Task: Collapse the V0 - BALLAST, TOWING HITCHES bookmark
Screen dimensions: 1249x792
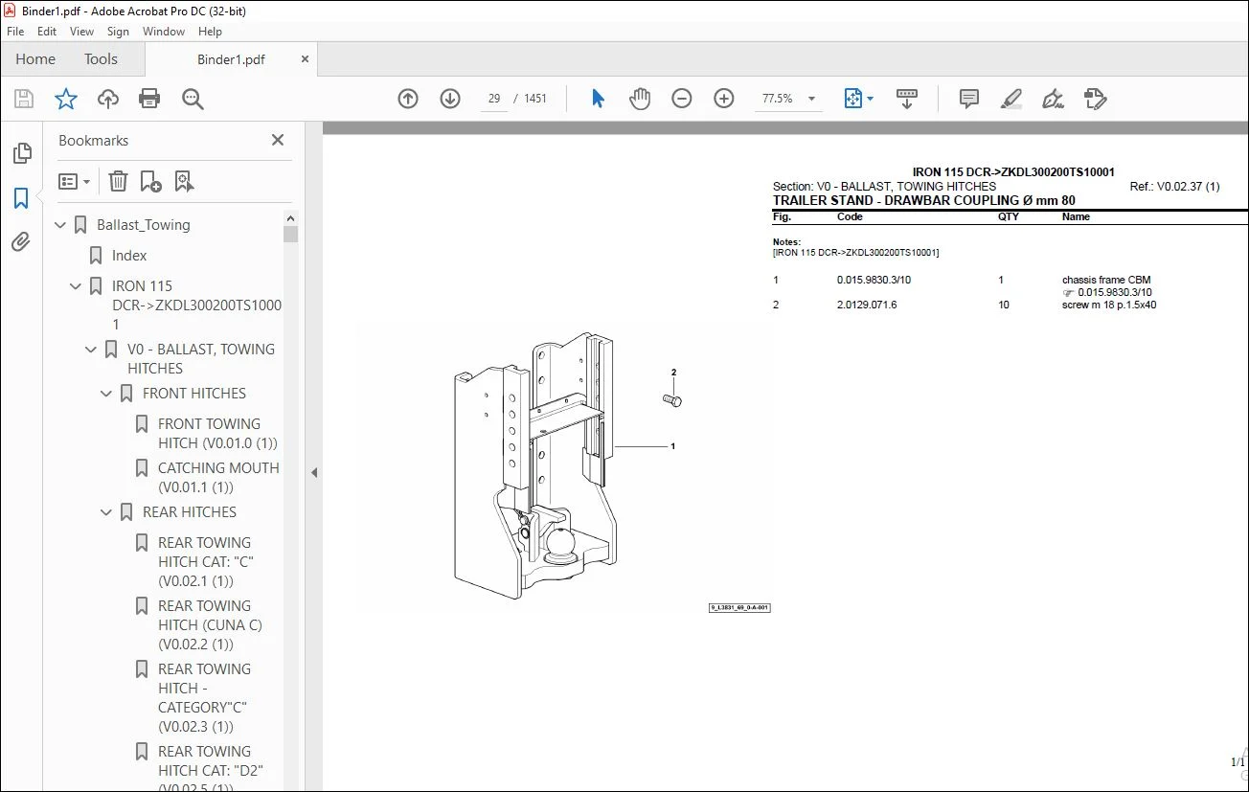Action: click(x=92, y=350)
